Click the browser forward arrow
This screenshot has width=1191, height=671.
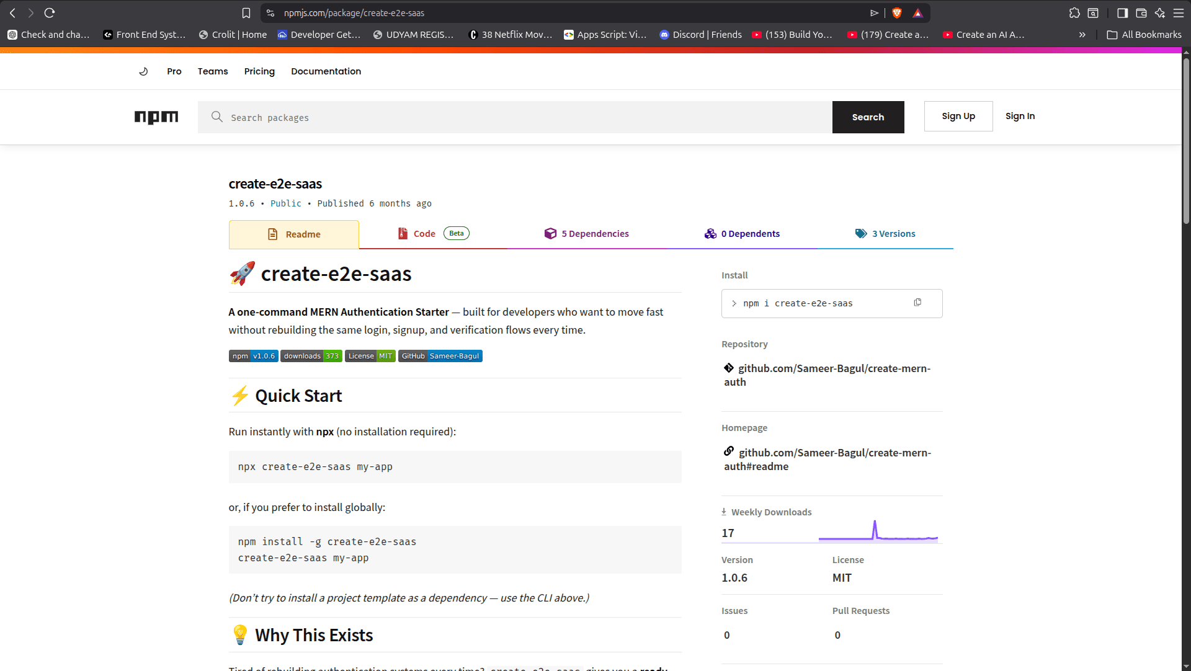[x=31, y=12]
